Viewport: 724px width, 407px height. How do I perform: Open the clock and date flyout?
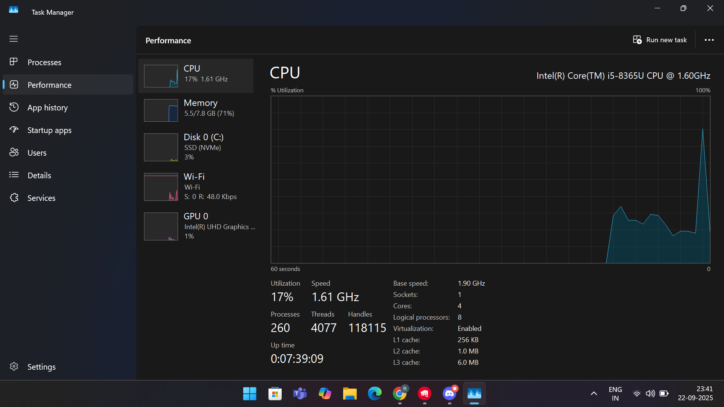click(695, 393)
